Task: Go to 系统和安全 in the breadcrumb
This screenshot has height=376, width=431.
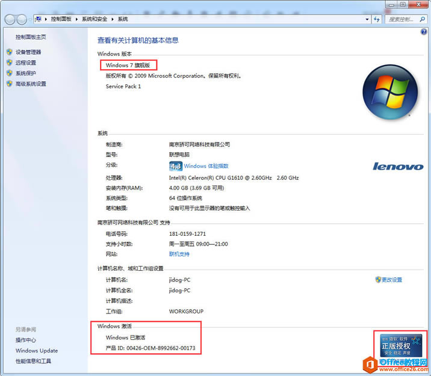Action: tap(95, 19)
